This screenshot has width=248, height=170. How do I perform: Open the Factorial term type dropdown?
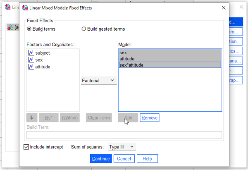click(x=98, y=81)
